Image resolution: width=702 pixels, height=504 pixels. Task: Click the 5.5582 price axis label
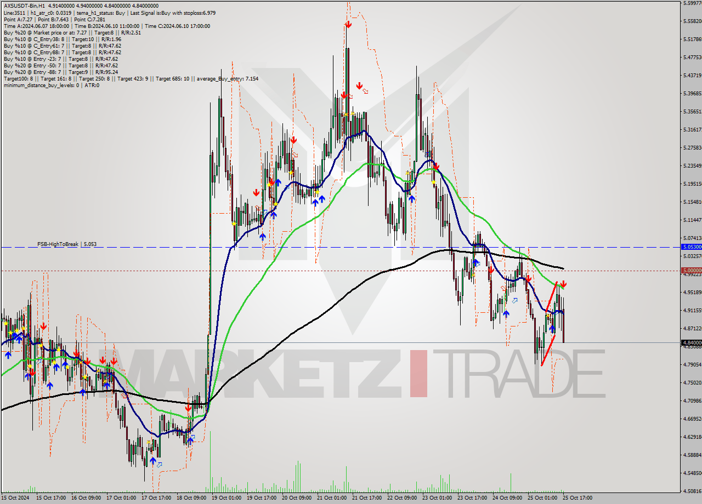click(x=692, y=21)
